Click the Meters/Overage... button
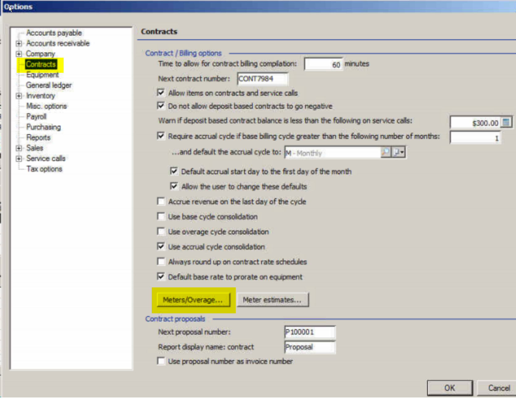 point(193,300)
